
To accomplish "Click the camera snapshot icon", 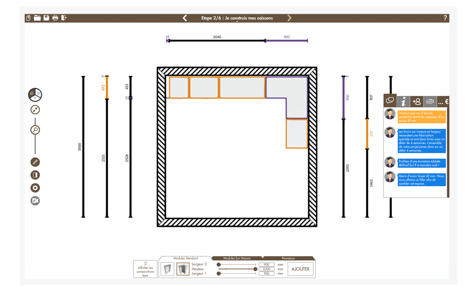I will [x=35, y=201].
